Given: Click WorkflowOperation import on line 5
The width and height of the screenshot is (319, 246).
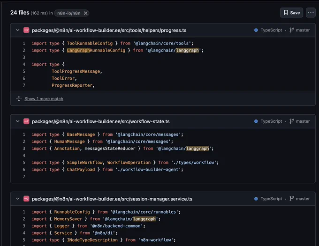Looking at the screenshot, I should point(129,163).
